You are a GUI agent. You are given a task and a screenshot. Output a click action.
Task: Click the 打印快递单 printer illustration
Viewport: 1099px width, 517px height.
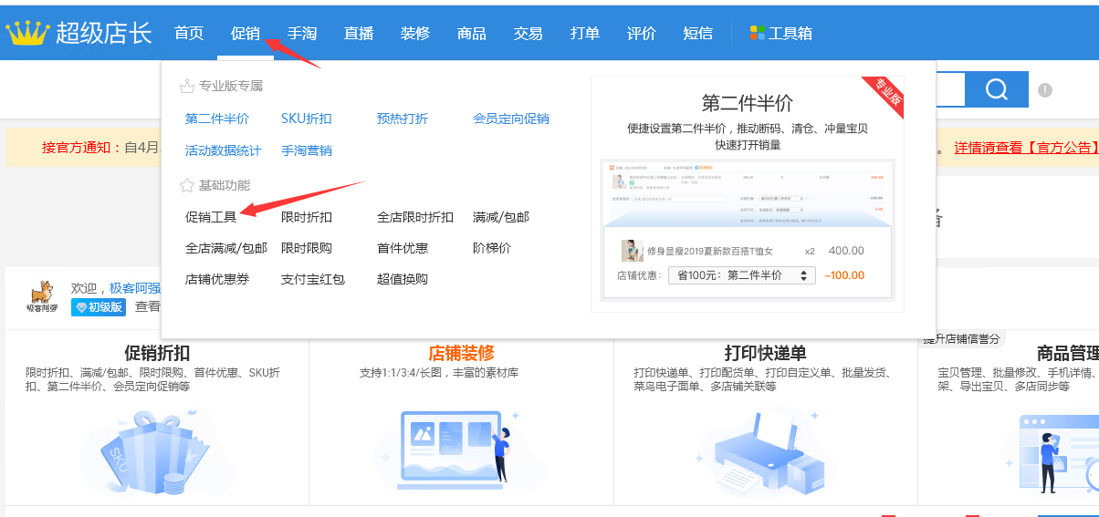click(x=765, y=451)
